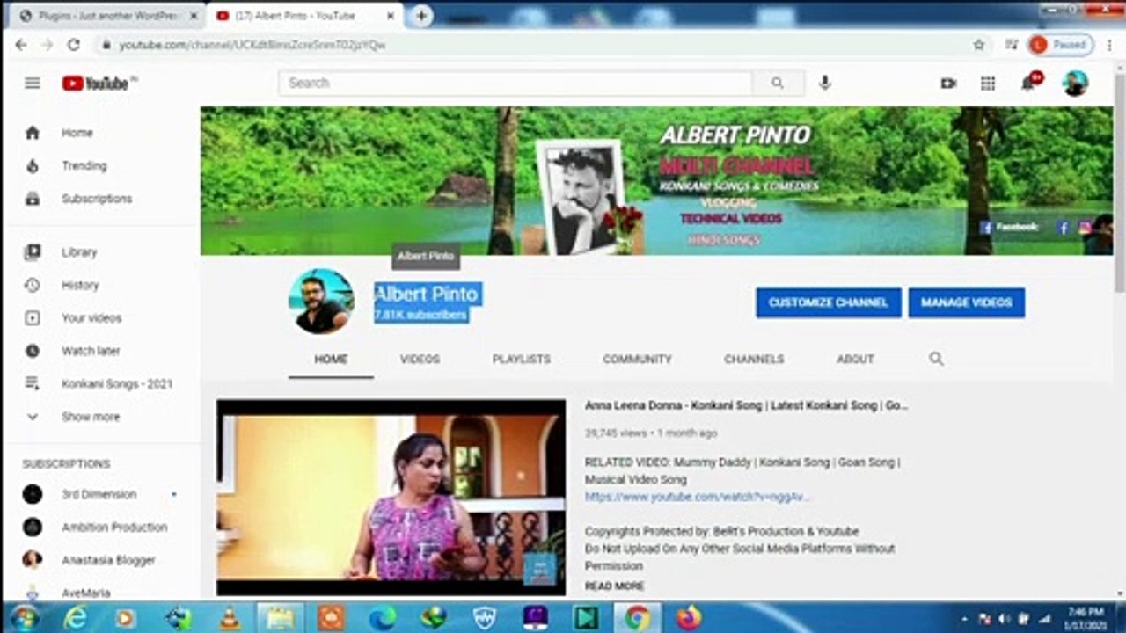This screenshot has height=633, width=1126.
Task: Open a new browser tab
Action: pyautogui.click(x=422, y=16)
